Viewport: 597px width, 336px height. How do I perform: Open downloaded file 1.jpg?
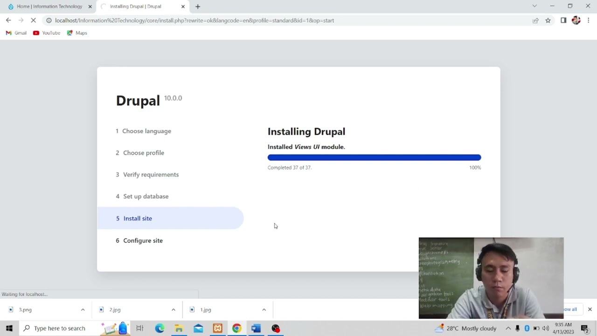pos(206,310)
